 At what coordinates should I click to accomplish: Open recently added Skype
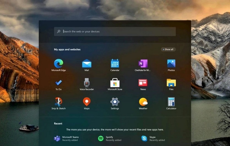153,138
